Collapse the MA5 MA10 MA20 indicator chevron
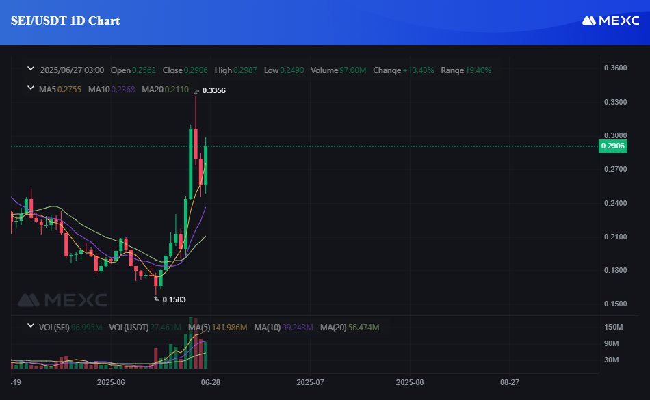The width and height of the screenshot is (650, 400). [x=31, y=88]
